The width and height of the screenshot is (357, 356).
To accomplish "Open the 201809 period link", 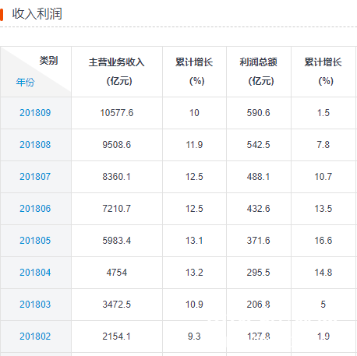I will pyautogui.click(x=35, y=113).
